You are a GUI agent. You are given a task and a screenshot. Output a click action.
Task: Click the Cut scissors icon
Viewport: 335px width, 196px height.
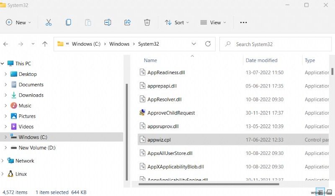[x=49, y=22]
